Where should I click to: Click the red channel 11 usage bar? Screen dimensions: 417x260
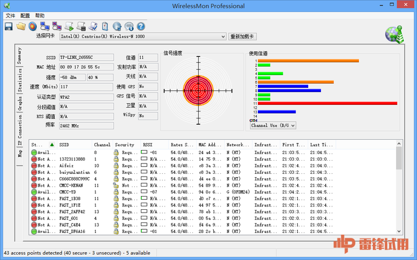[327, 103]
